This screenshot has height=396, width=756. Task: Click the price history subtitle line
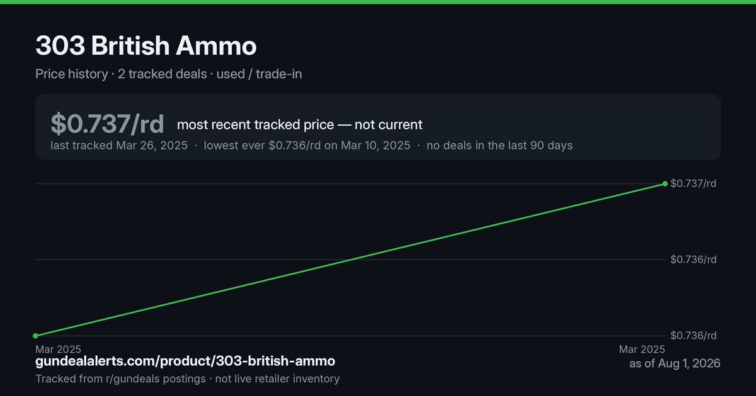169,74
